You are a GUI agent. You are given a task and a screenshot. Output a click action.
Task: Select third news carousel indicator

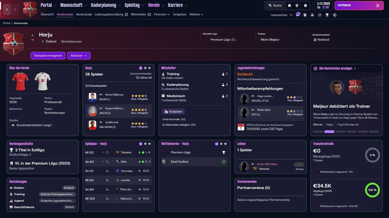point(340,132)
